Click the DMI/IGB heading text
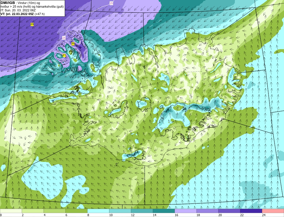The width and height of the screenshot is (284, 217). pos(8,3)
